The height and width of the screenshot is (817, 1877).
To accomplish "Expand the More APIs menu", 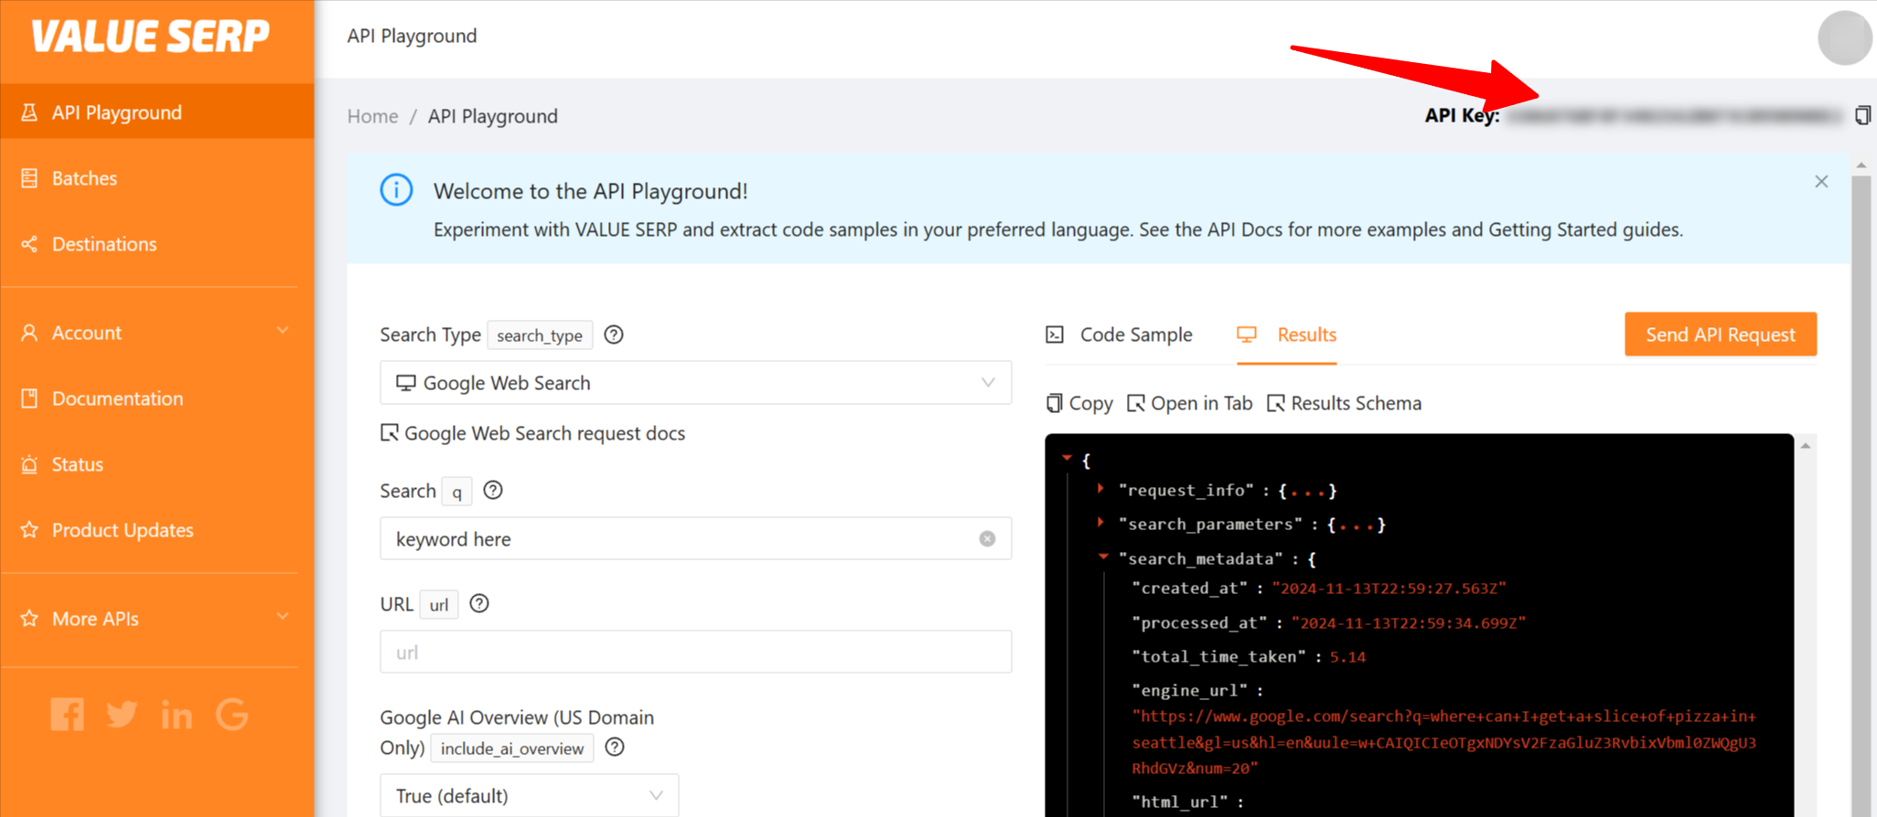I will click(x=157, y=619).
